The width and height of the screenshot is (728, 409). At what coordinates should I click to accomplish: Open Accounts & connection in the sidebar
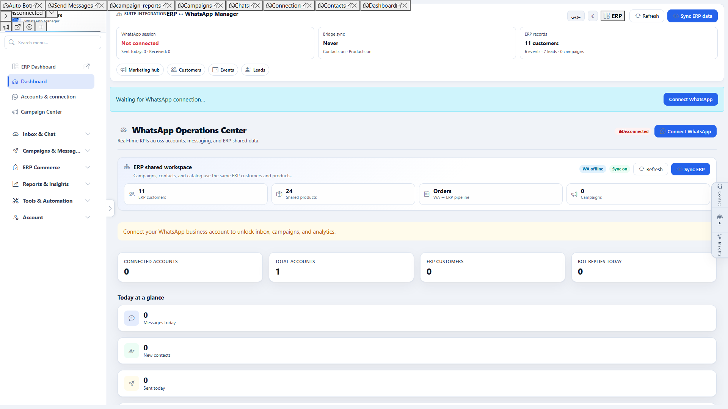point(51,97)
